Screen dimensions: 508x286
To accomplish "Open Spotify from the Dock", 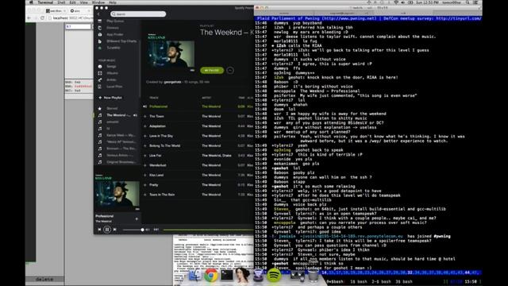I will tap(274, 276).
